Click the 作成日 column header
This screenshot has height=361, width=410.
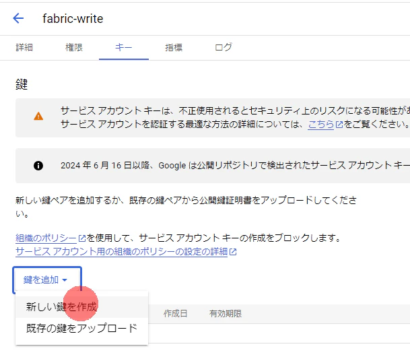pyautogui.click(x=176, y=313)
